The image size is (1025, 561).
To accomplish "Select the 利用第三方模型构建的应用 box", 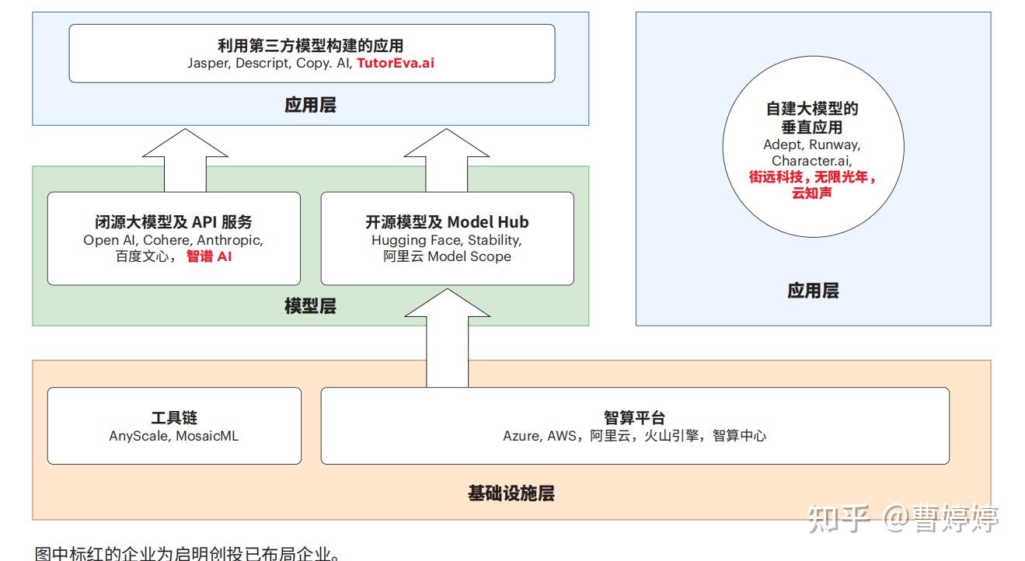I will 312,53.
